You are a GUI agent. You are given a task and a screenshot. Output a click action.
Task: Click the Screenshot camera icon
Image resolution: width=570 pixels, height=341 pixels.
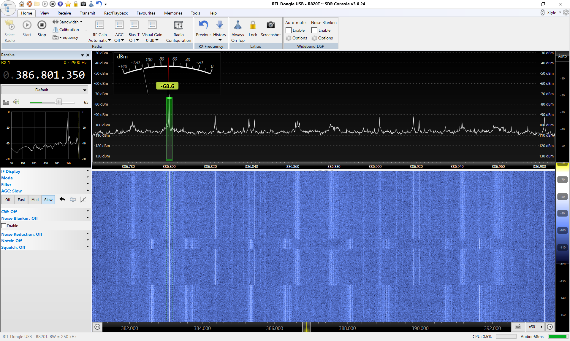click(x=270, y=26)
